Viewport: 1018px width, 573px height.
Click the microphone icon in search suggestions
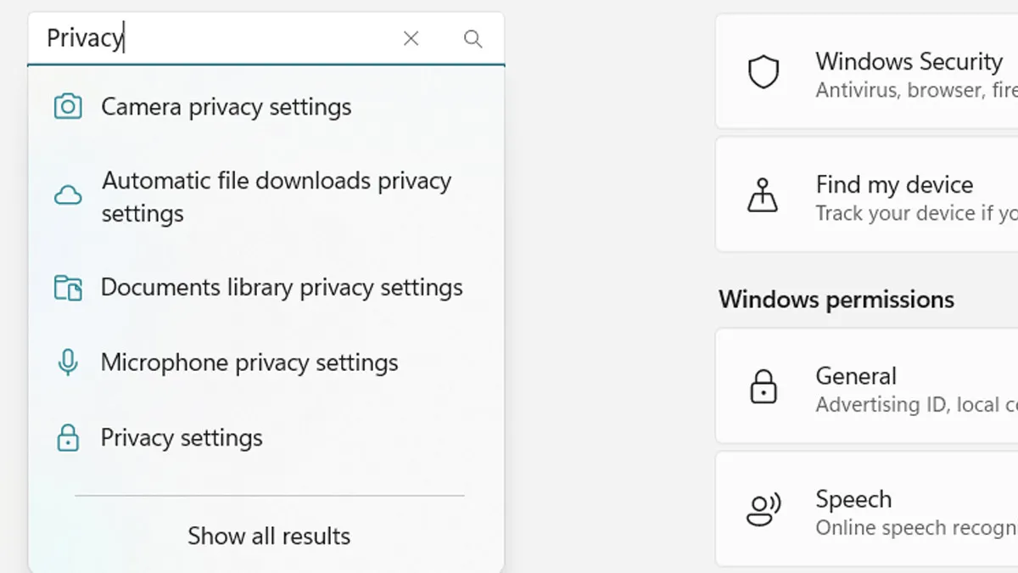point(68,362)
